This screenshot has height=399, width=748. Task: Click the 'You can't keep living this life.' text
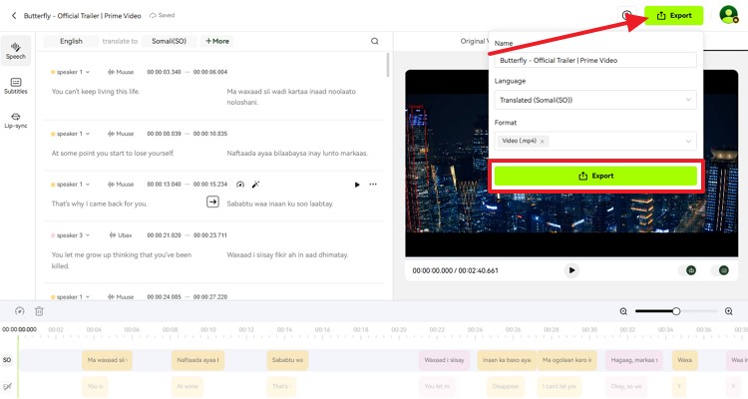(x=96, y=91)
